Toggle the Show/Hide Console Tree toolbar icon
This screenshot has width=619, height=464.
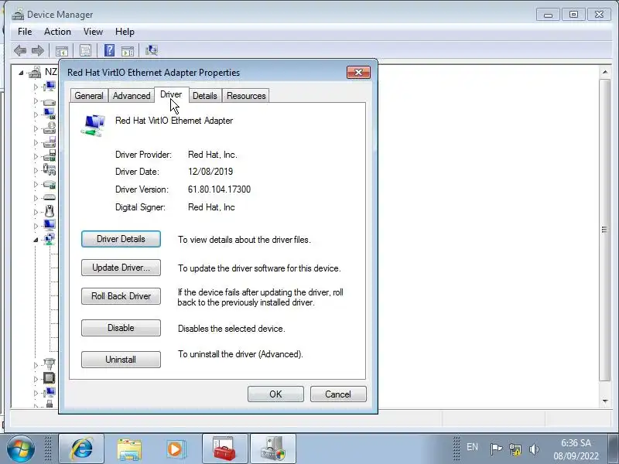click(62, 50)
